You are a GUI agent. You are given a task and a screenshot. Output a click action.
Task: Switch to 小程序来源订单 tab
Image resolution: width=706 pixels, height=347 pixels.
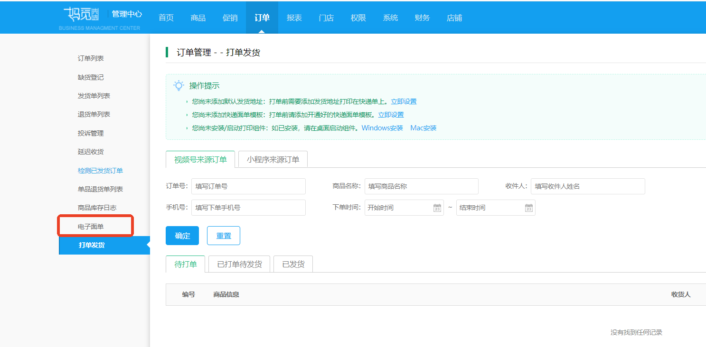click(x=273, y=160)
